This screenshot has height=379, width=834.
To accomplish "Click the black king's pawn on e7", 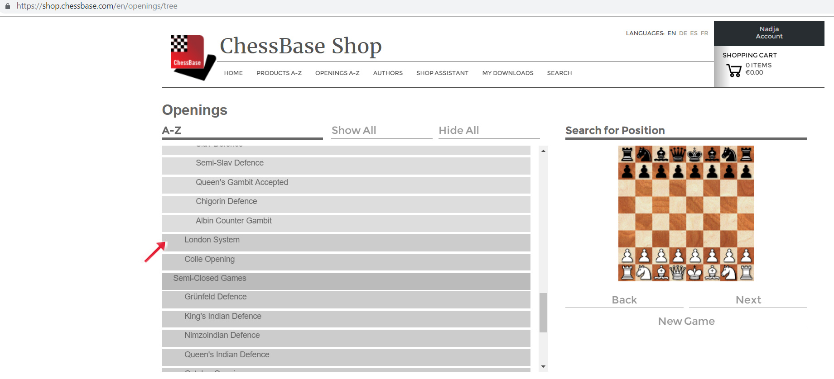I will point(694,171).
